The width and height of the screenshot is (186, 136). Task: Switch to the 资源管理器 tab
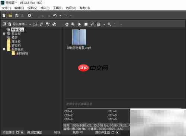click(34, 132)
